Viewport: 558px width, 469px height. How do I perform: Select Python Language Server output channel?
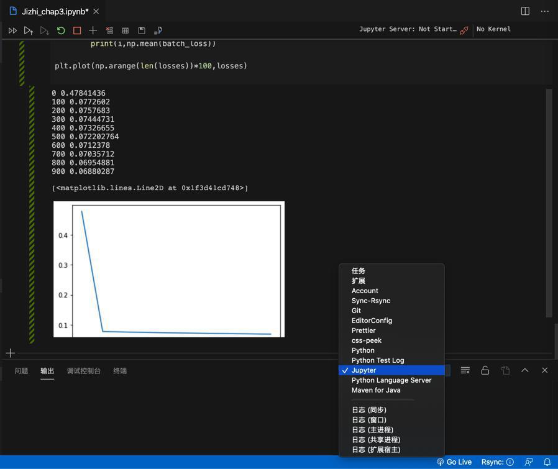[x=392, y=380]
